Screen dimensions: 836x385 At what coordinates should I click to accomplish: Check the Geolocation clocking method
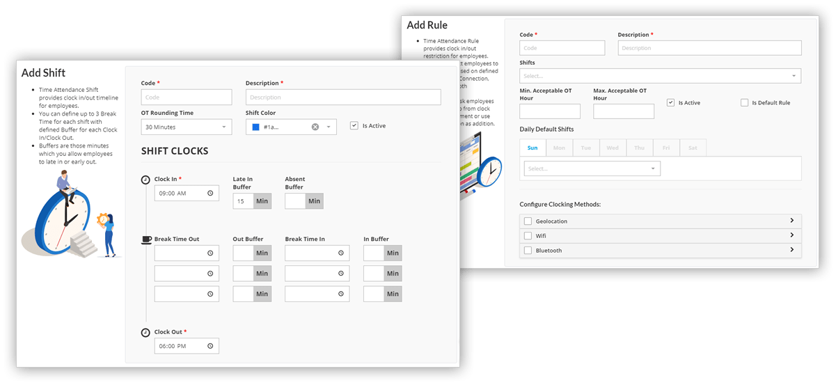click(x=528, y=221)
